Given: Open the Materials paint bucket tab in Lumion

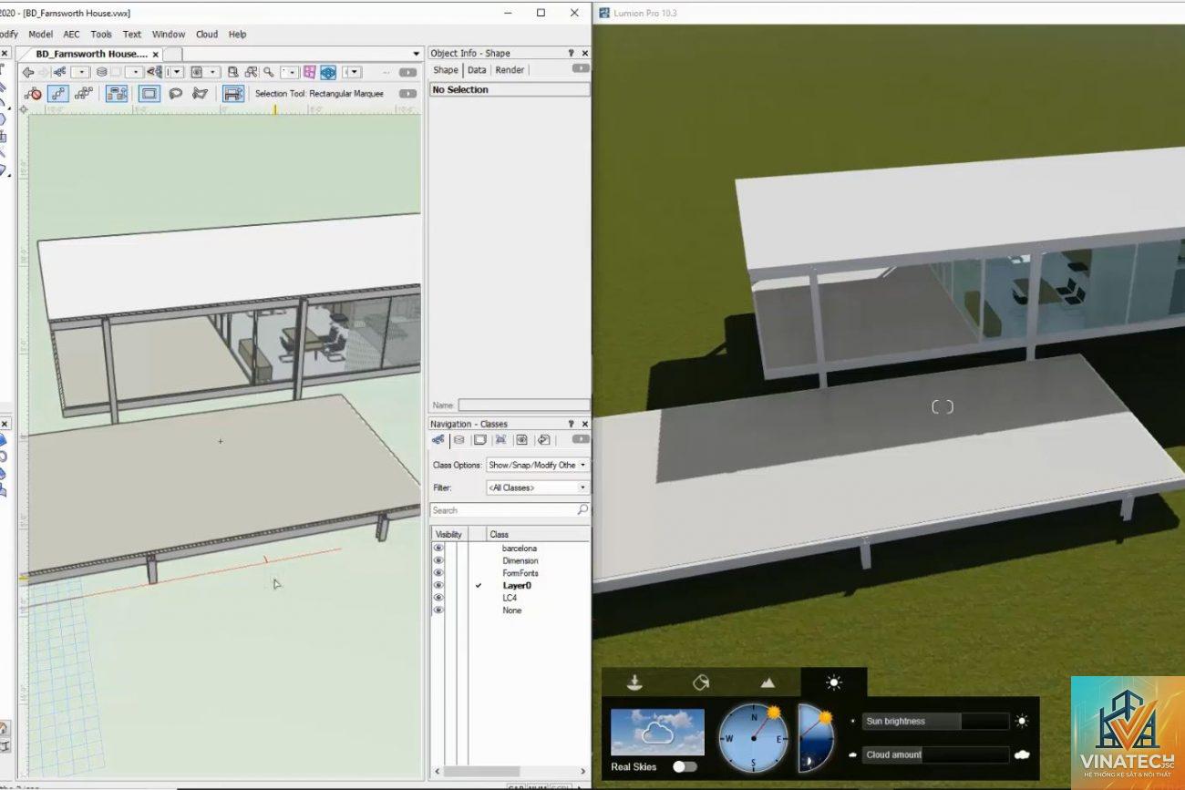Looking at the screenshot, I should [x=701, y=682].
